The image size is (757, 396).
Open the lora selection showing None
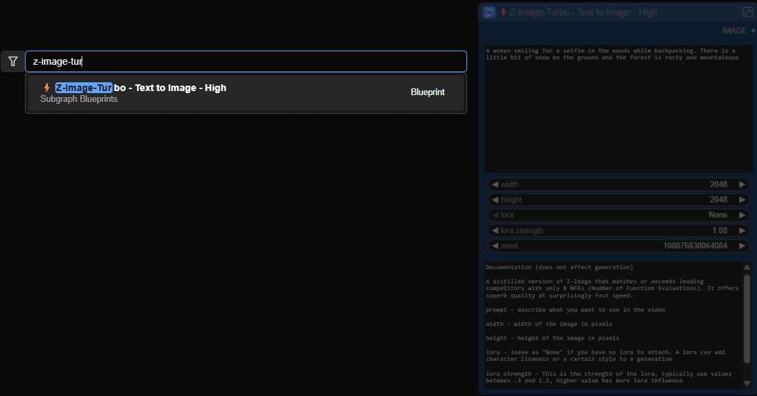[x=617, y=215]
